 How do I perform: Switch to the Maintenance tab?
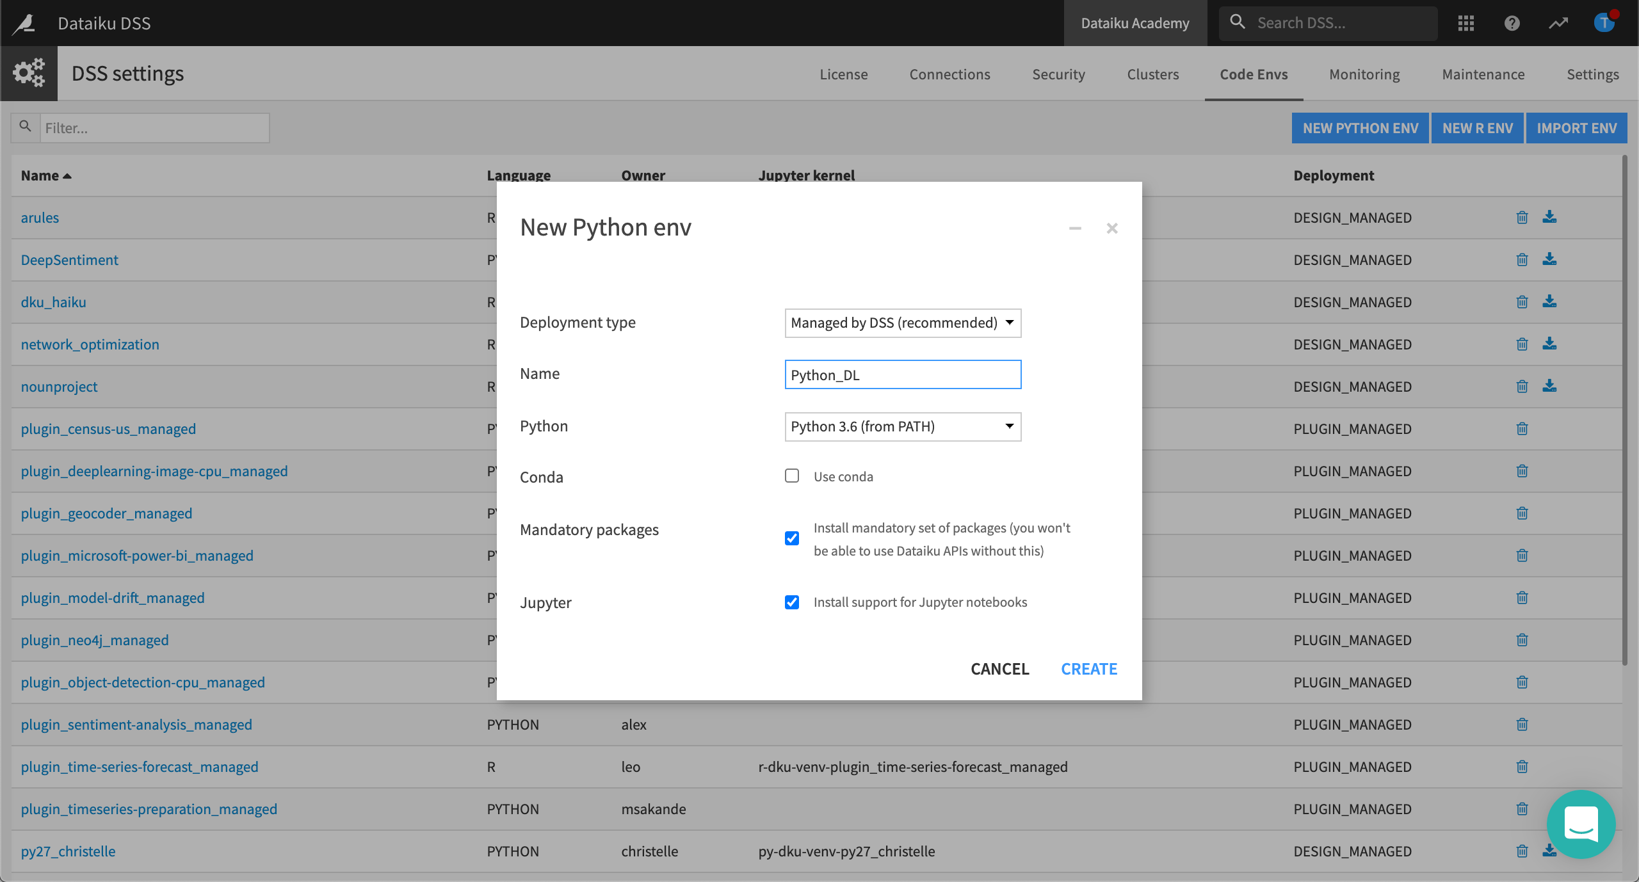(x=1483, y=74)
